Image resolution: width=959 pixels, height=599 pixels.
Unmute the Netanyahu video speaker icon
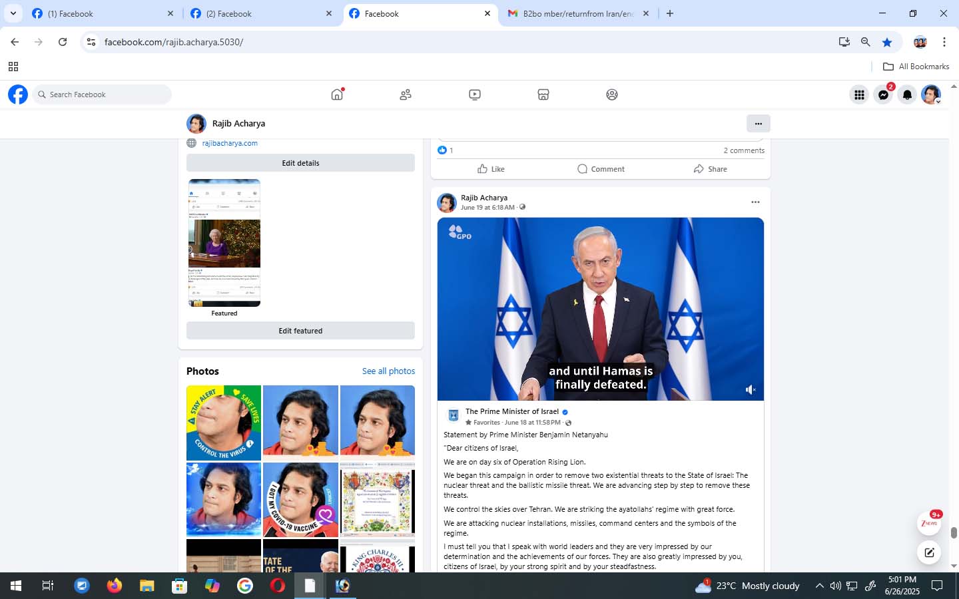[751, 389]
